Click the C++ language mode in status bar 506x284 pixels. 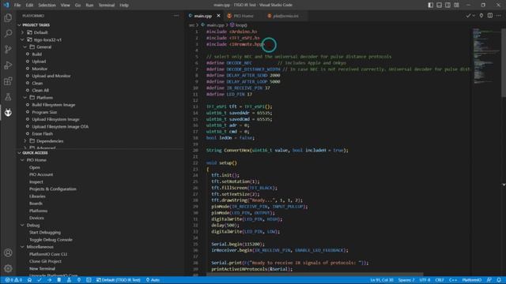pyautogui.click(x=453, y=280)
